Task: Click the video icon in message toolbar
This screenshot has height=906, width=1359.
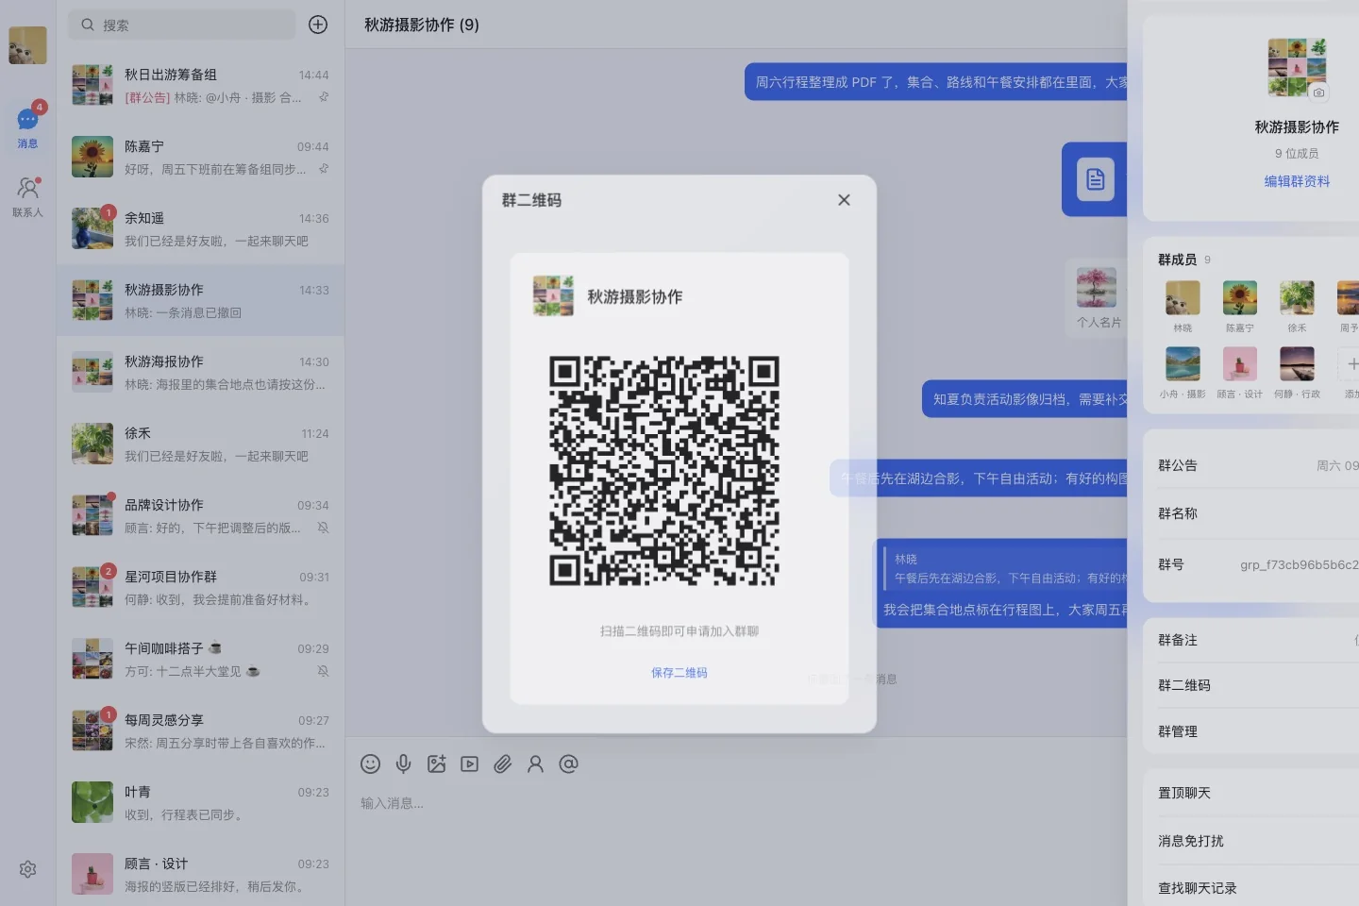Action: click(469, 763)
